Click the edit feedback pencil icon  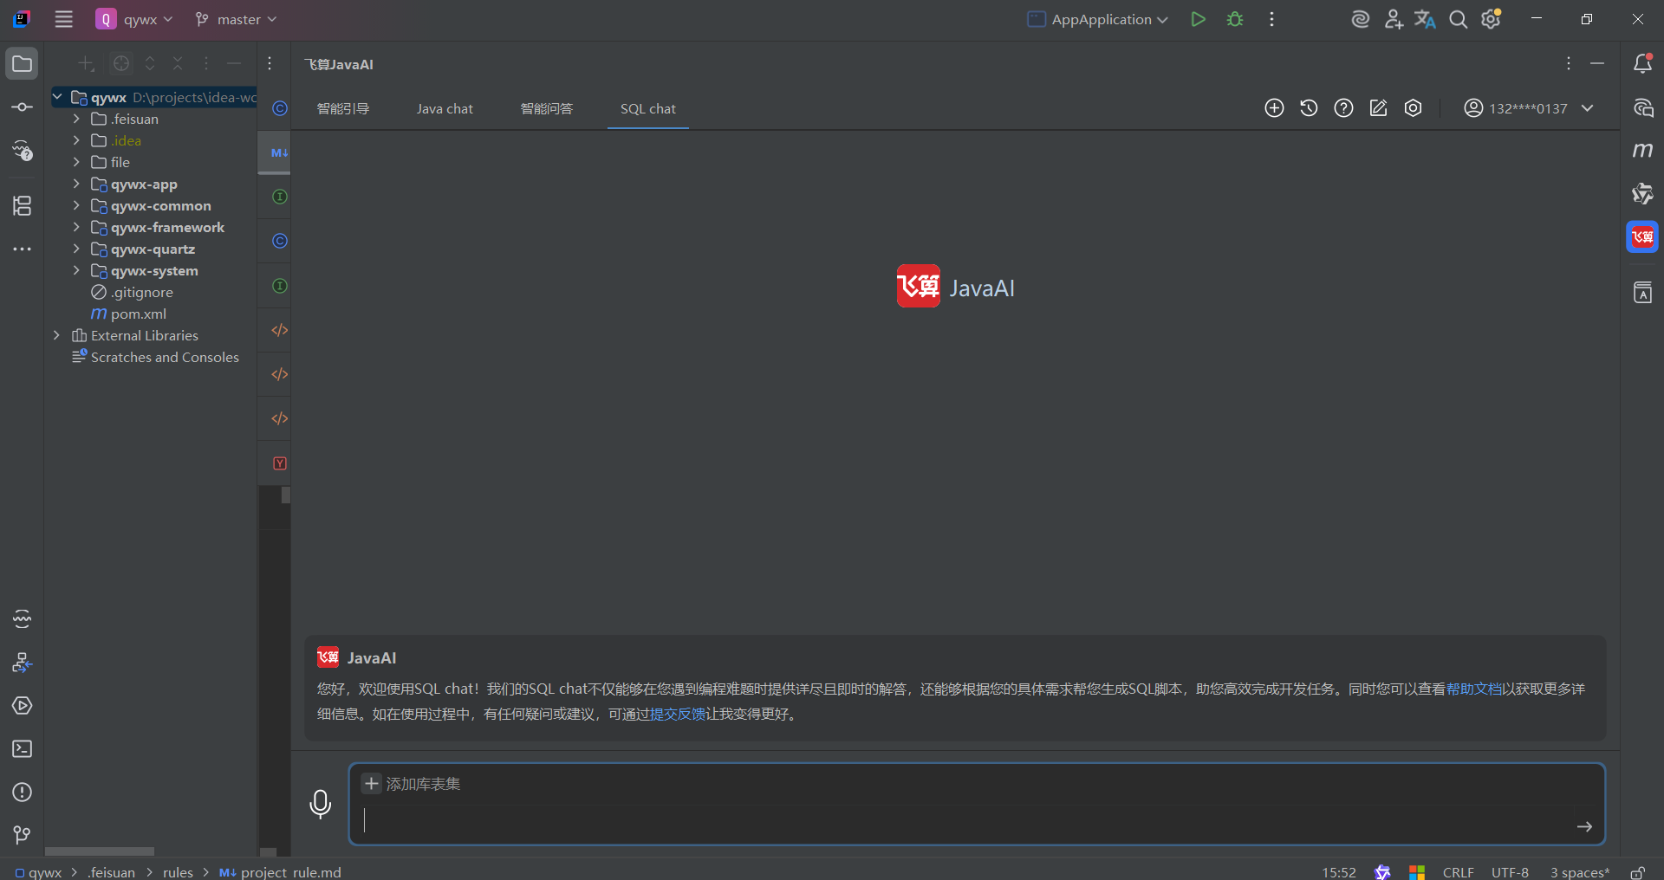point(1378,108)
